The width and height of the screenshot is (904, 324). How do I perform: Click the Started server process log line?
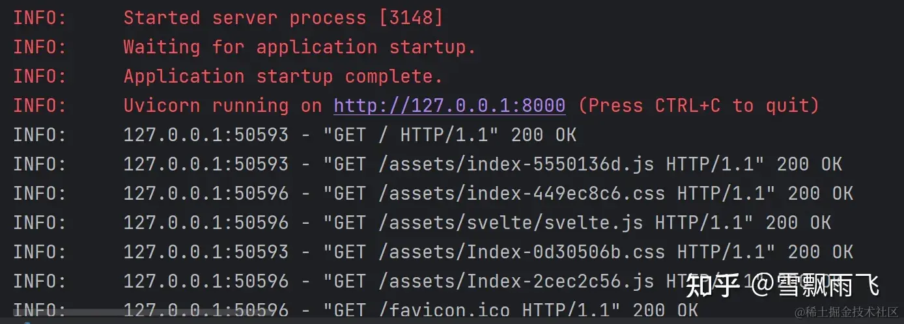(x=228, y=18)
